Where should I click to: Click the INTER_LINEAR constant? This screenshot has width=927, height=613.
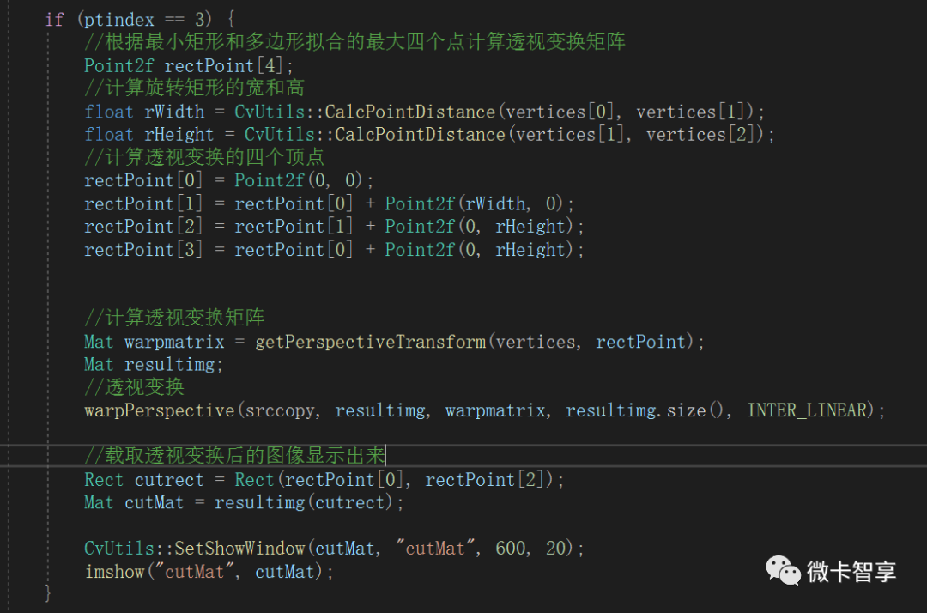[807, 410]
